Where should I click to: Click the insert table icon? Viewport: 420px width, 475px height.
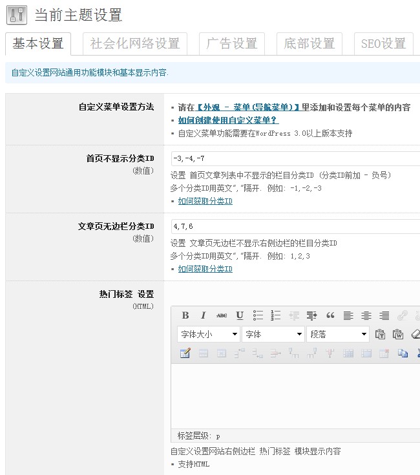pyautogui.click(x=185, y=354)
